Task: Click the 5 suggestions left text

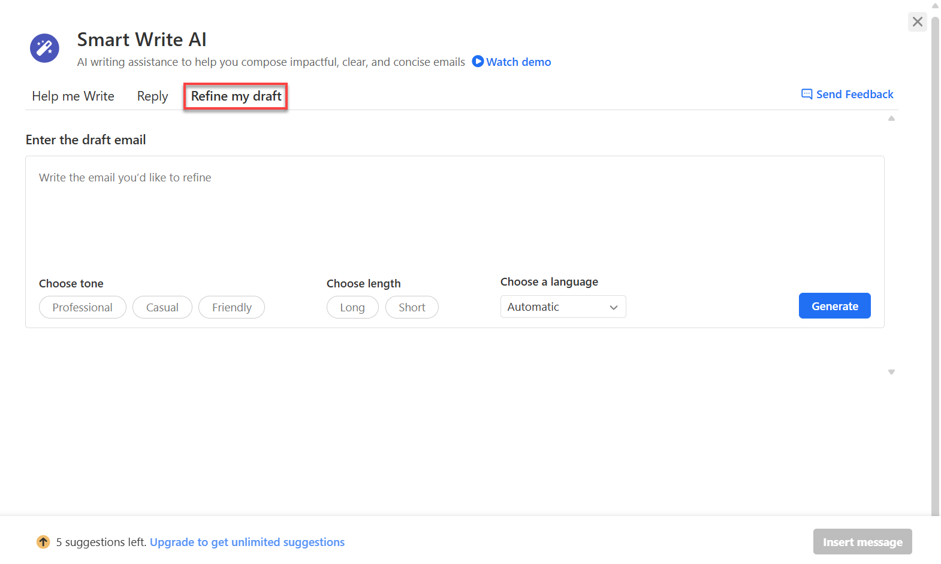Action: [x=101, y=542]
